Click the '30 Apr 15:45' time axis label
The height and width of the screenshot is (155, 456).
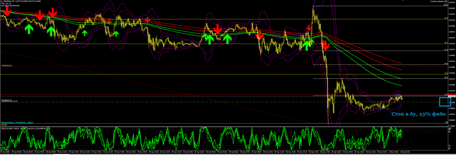coord(314,152)
